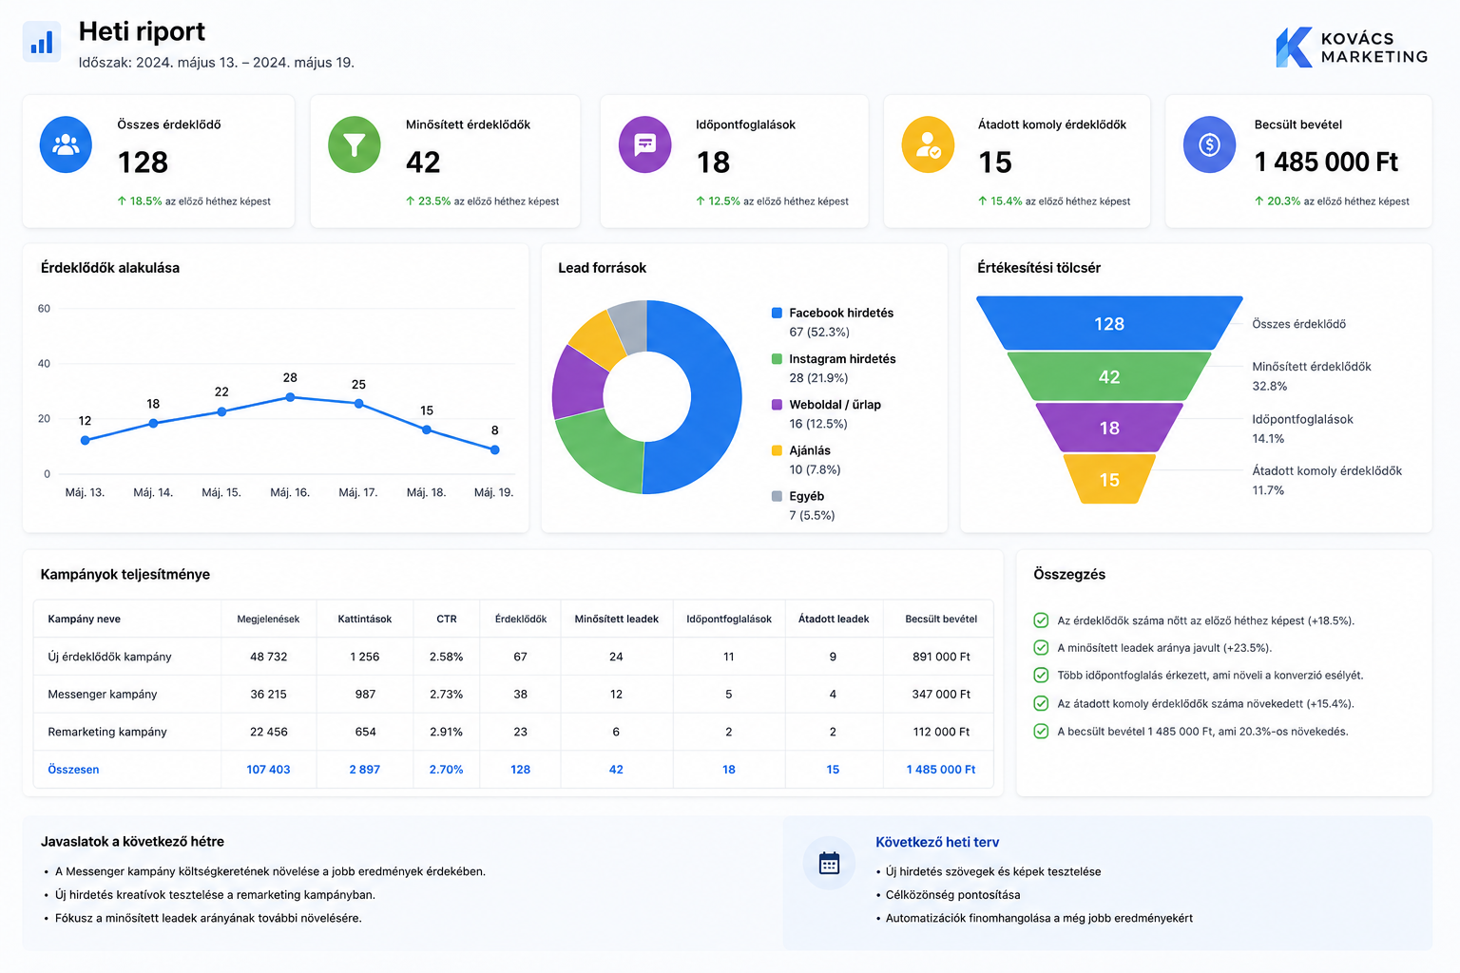Click the 'Összesen' total row label
The height and width of the screenshot is (973, 1460).
(73, 770)
